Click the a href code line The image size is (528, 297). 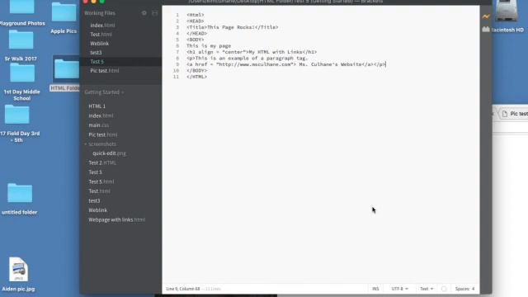286,64
